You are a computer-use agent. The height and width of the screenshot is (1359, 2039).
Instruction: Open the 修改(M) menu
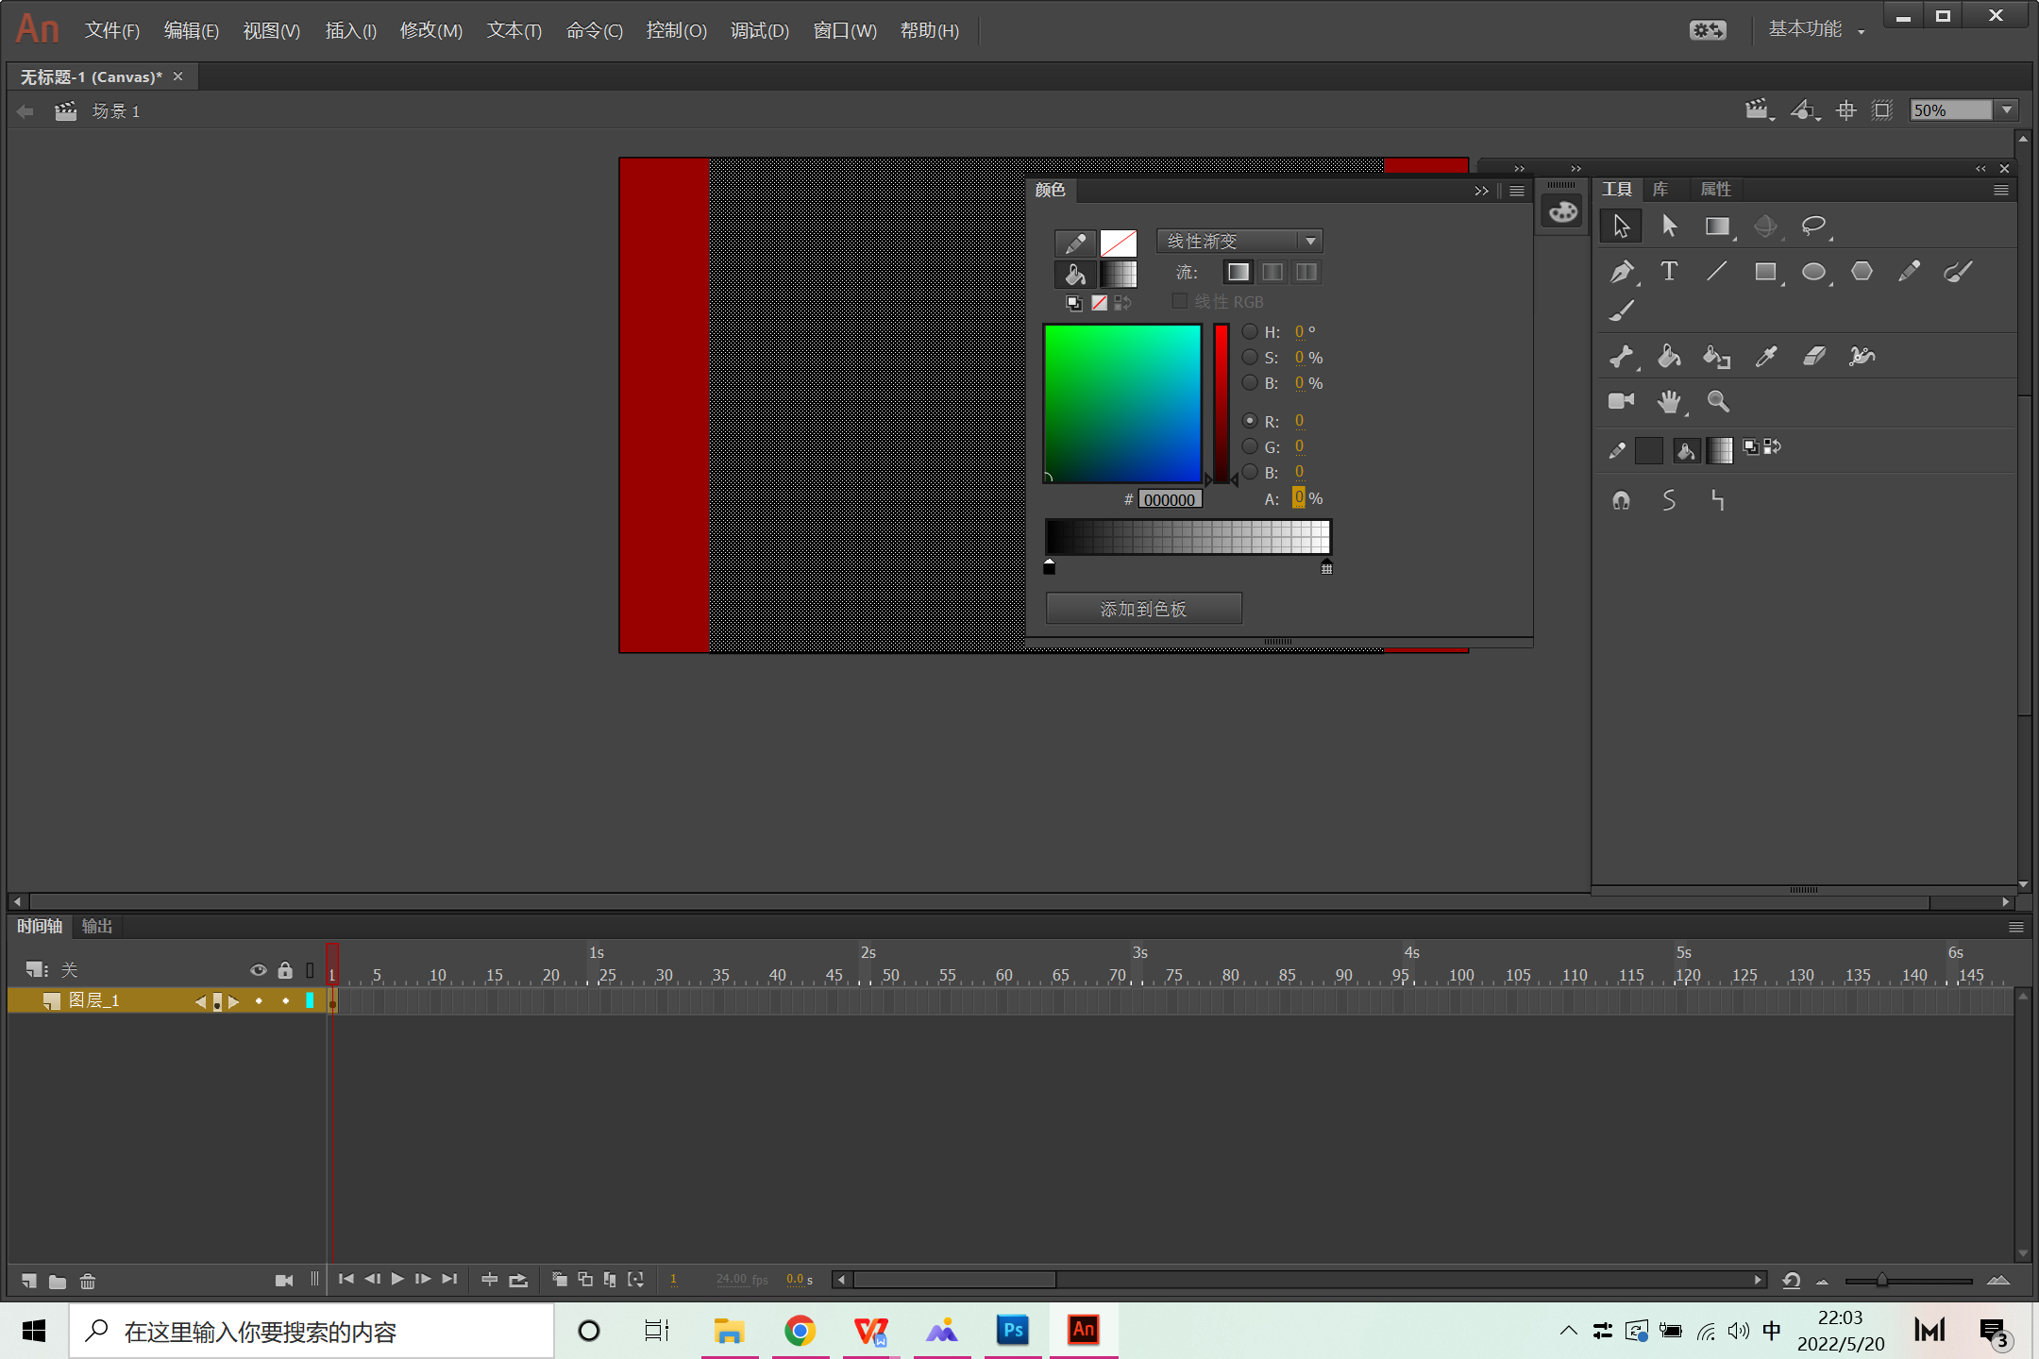(430, 31)
